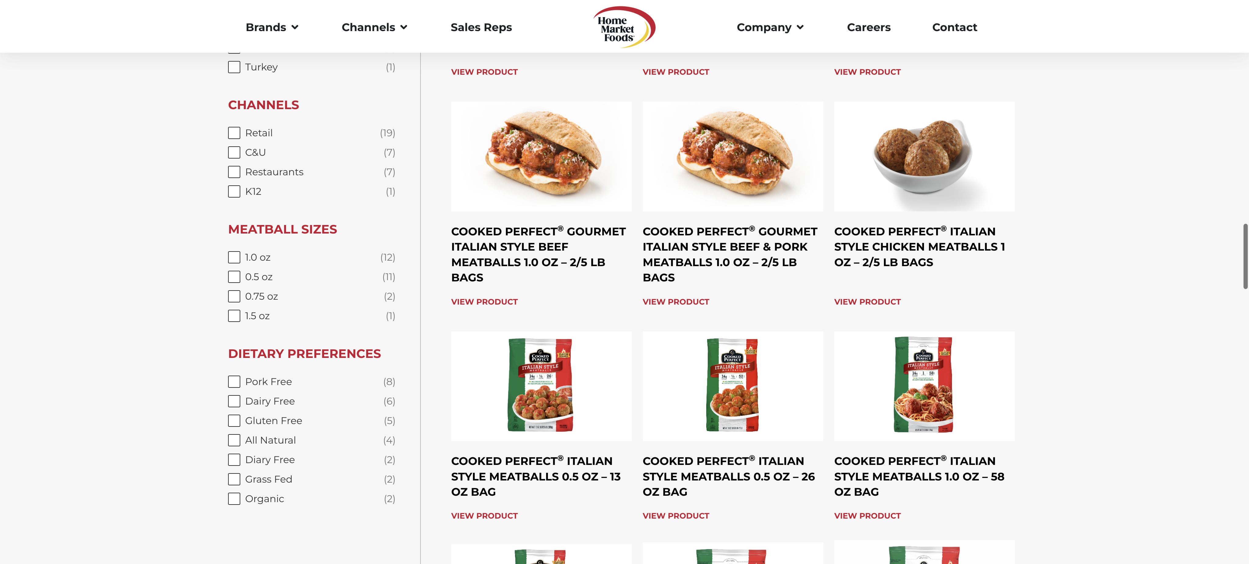Open the Careers page
Image resolution: width=1249 pixels, height=564 pixels.
pos(868,27)
